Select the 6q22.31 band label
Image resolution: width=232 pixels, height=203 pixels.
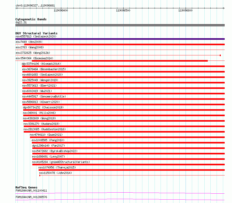(x=21, y=22)
